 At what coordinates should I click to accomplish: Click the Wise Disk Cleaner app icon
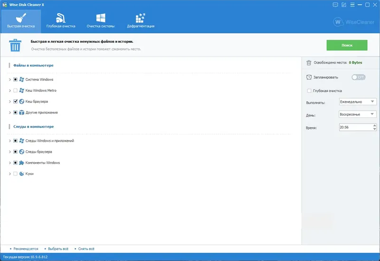[x=5, y=5]
